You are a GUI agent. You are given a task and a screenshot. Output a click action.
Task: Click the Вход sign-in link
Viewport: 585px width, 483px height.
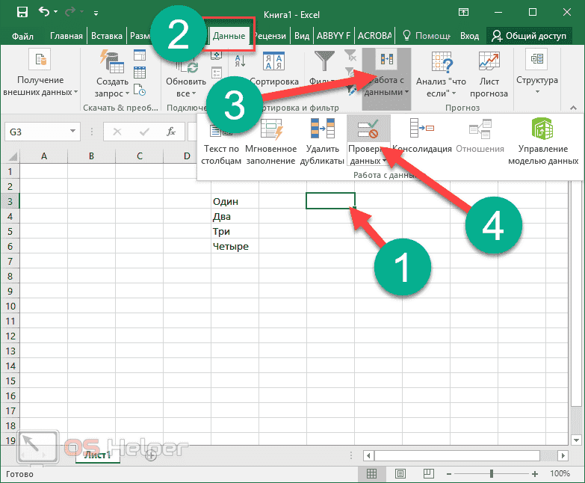[469, 35]
